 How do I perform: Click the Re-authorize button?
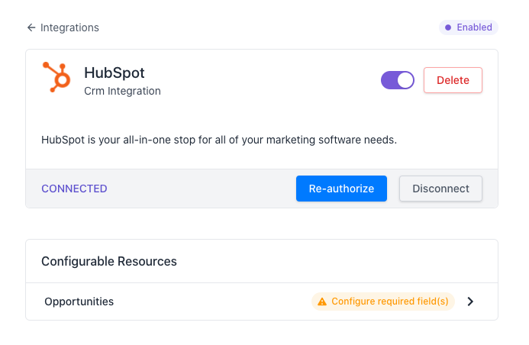(x=341, y=189)
